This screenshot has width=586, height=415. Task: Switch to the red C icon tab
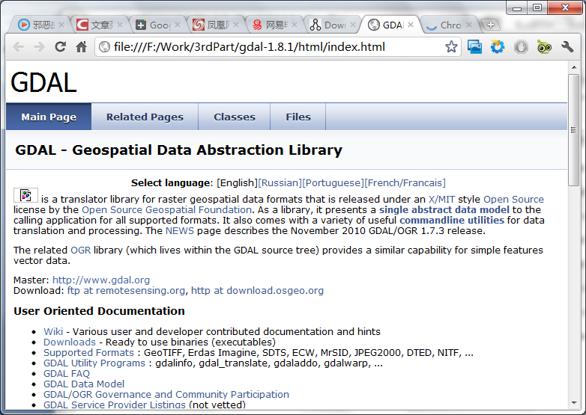tap(99, 25)
